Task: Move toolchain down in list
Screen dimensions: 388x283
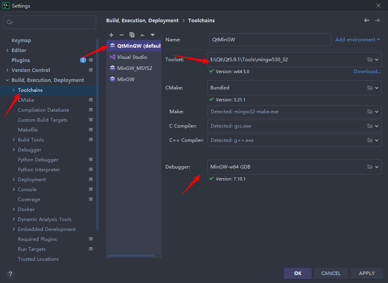Action: 153,35
